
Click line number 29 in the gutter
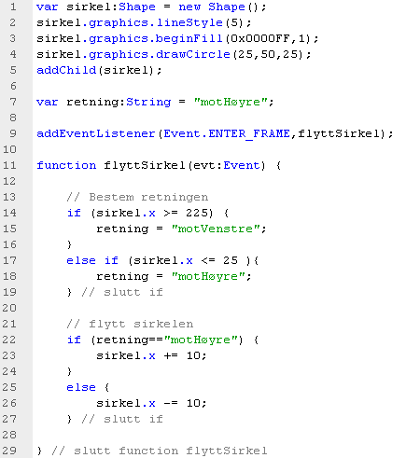click(x=9, y=451)
